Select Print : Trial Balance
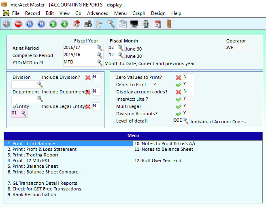The image size is (266, 207). (x=68, y=144)
